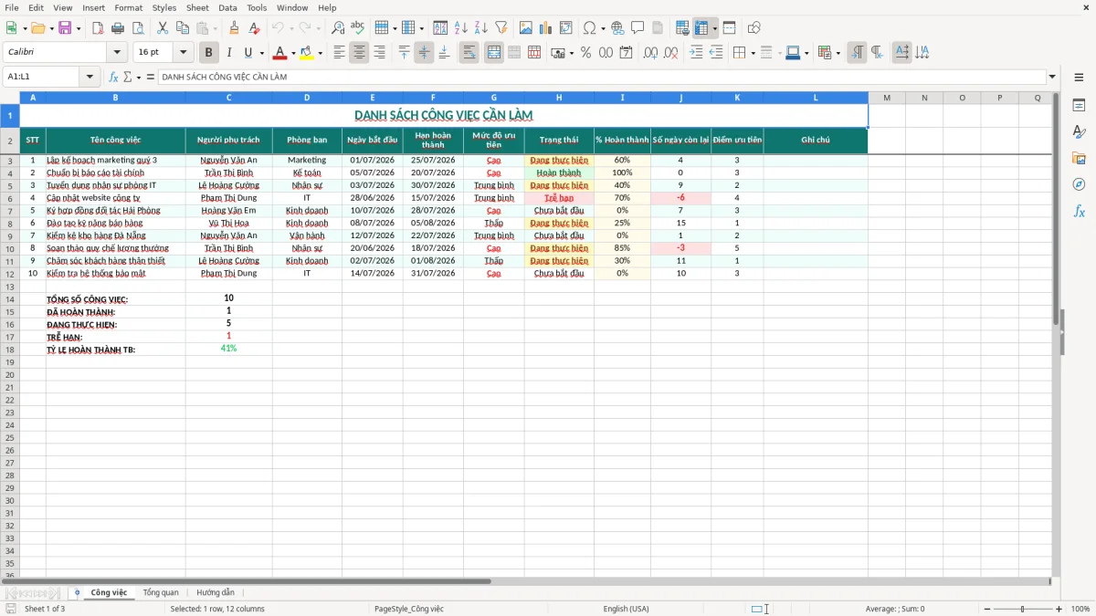Open Find and Replace tool

click(337, 28)
